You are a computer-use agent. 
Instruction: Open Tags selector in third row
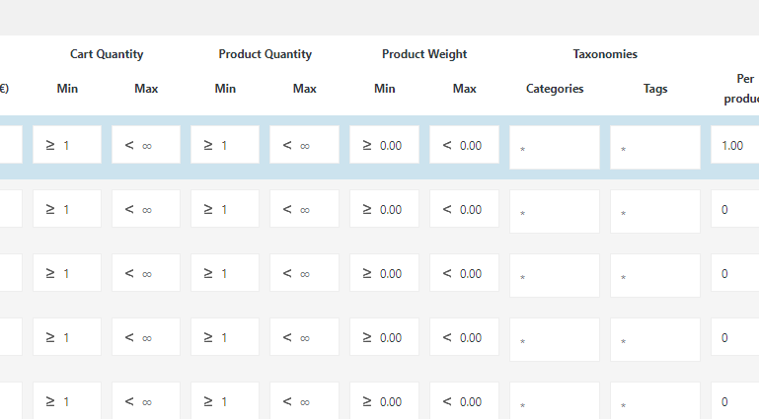point(655,276)
